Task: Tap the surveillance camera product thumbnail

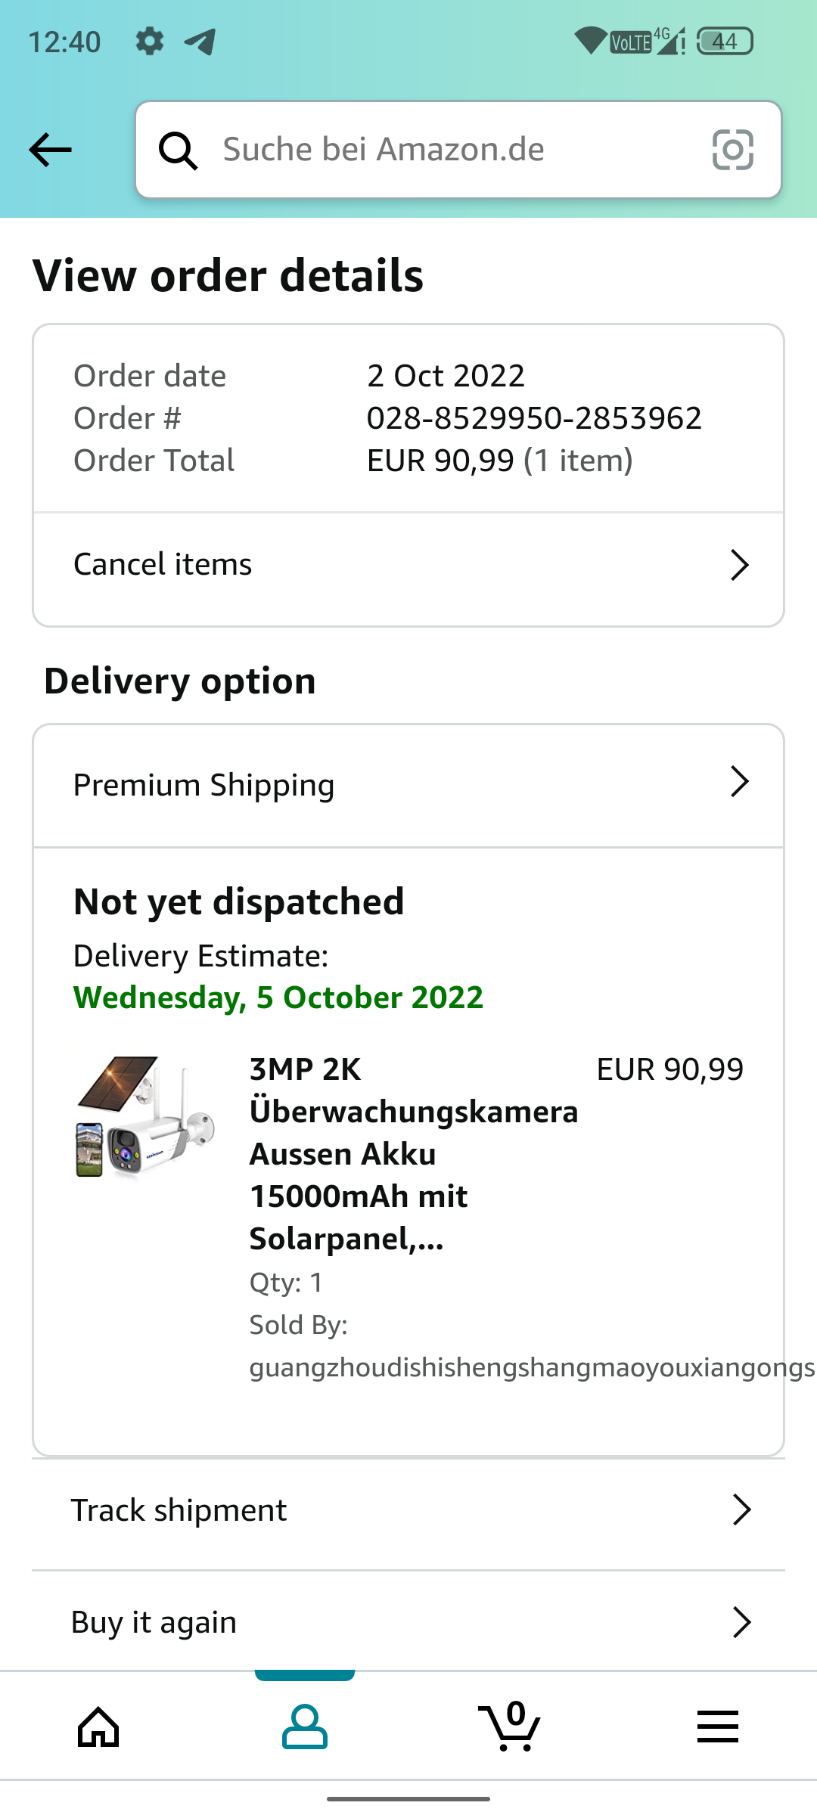Action: click(x=145, y=1117)
